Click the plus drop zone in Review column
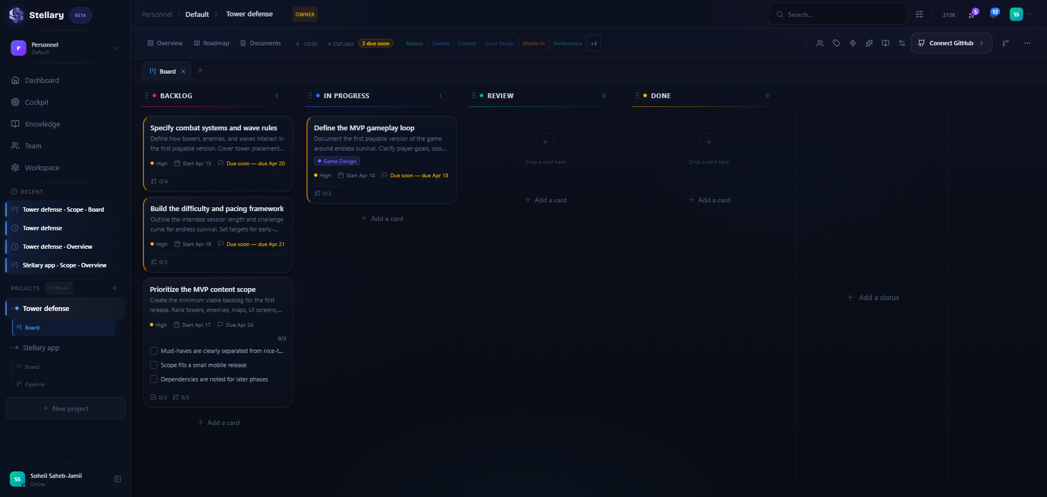 (545, 142)
